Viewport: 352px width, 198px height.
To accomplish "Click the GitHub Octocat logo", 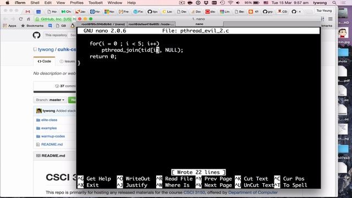I will click(37, 35).
